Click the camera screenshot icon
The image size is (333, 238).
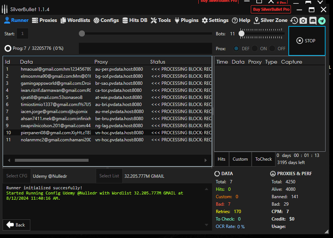point(304,20)
